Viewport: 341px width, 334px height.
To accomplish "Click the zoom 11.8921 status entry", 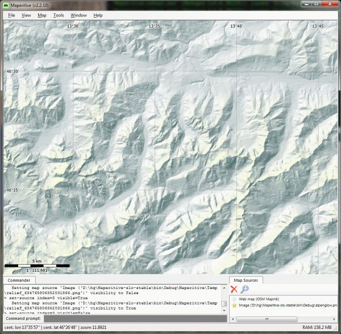I will tap(93, 328).
